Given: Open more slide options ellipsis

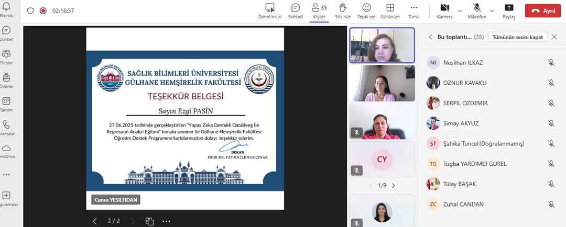Looking at the screenshot, I should coord(166,221).
